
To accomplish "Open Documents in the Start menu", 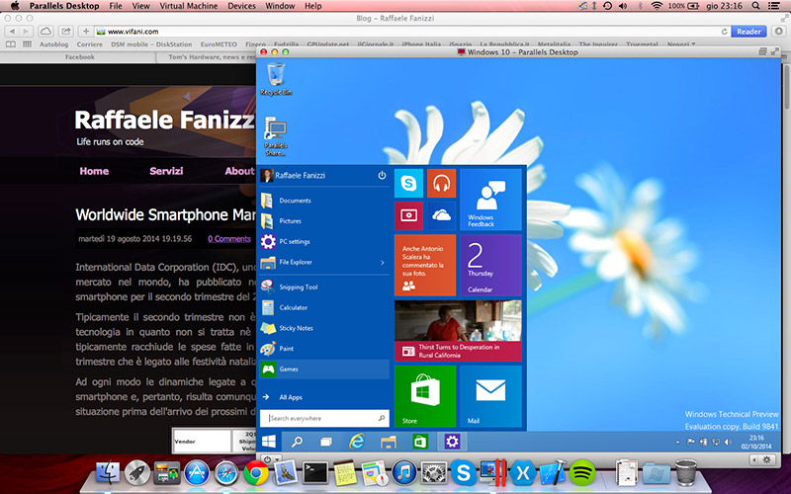I will tap(324, 201).
